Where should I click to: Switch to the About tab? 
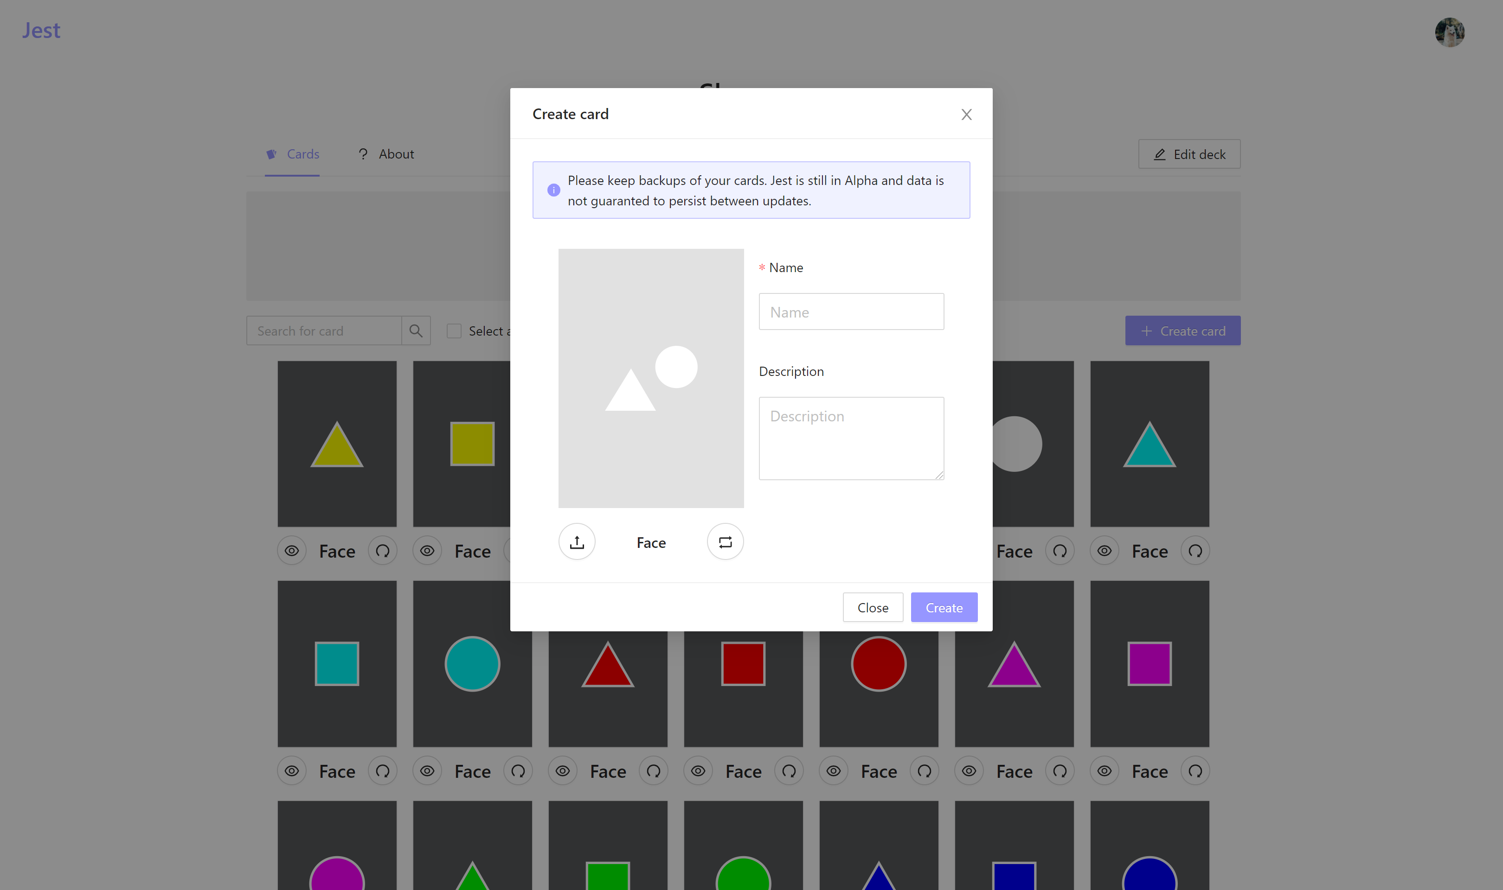tap(386, 154)
